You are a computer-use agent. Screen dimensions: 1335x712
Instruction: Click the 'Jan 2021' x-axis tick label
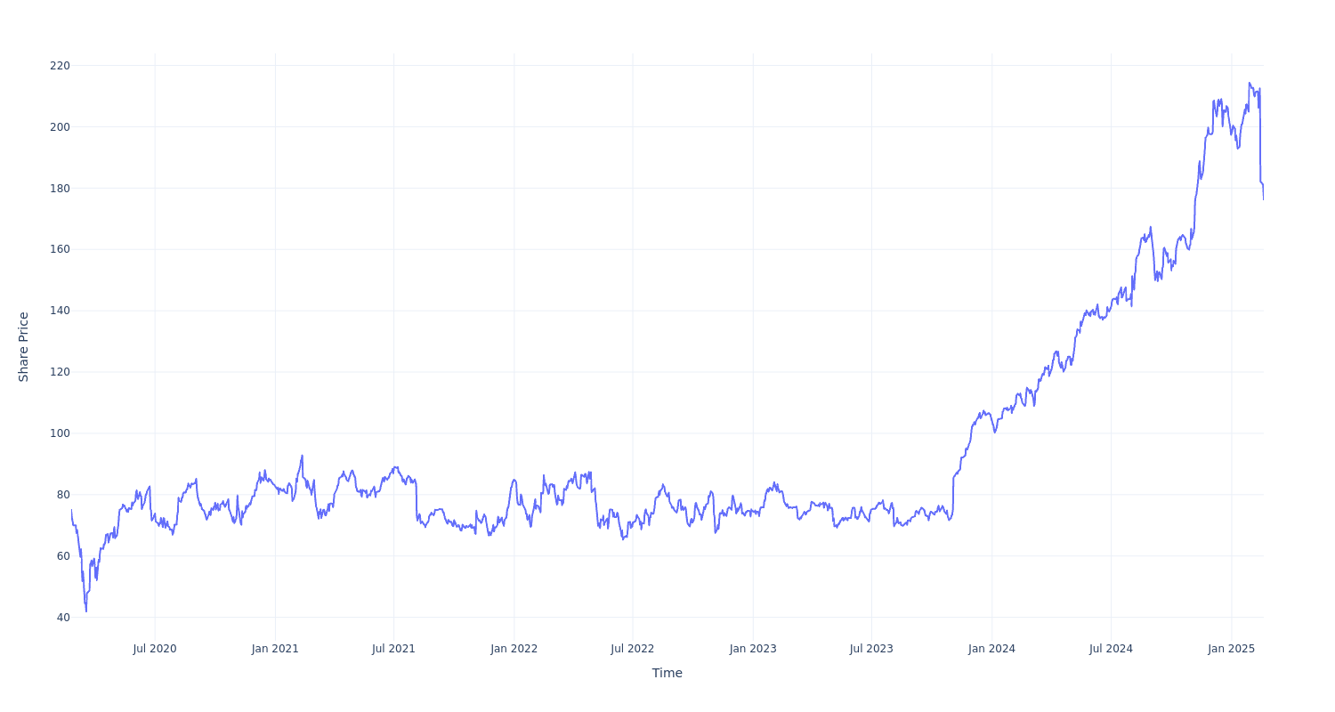click(x=275, y=649)
